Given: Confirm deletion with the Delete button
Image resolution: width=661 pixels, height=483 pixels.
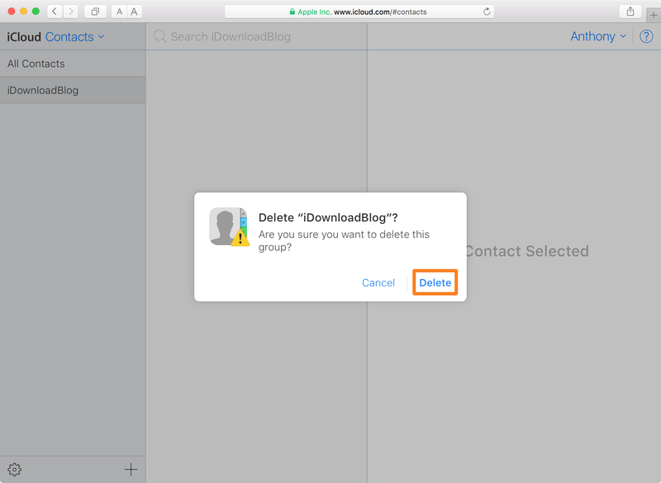Looking at the screenshot, I should 435,282.
